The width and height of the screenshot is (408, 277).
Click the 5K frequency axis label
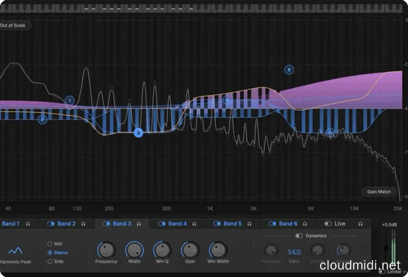[x=311, y=208]
